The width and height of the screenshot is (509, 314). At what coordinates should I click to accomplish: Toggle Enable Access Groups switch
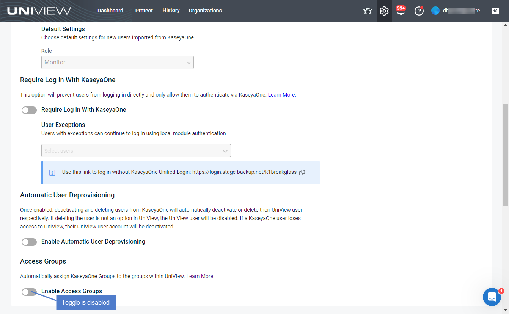[x=29, y=292]
